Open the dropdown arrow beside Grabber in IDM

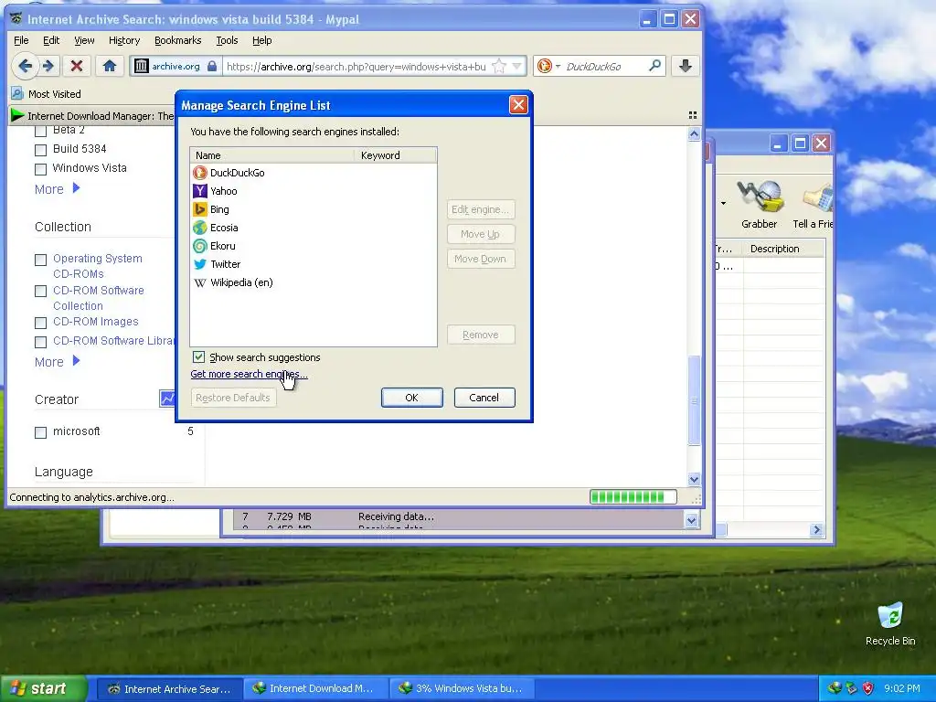coord(724,204)
